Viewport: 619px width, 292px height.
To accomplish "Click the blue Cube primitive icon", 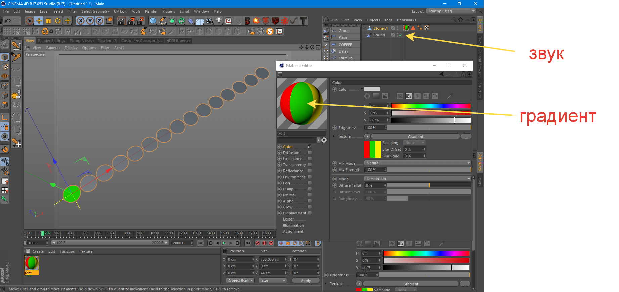I will click(153, 21).
